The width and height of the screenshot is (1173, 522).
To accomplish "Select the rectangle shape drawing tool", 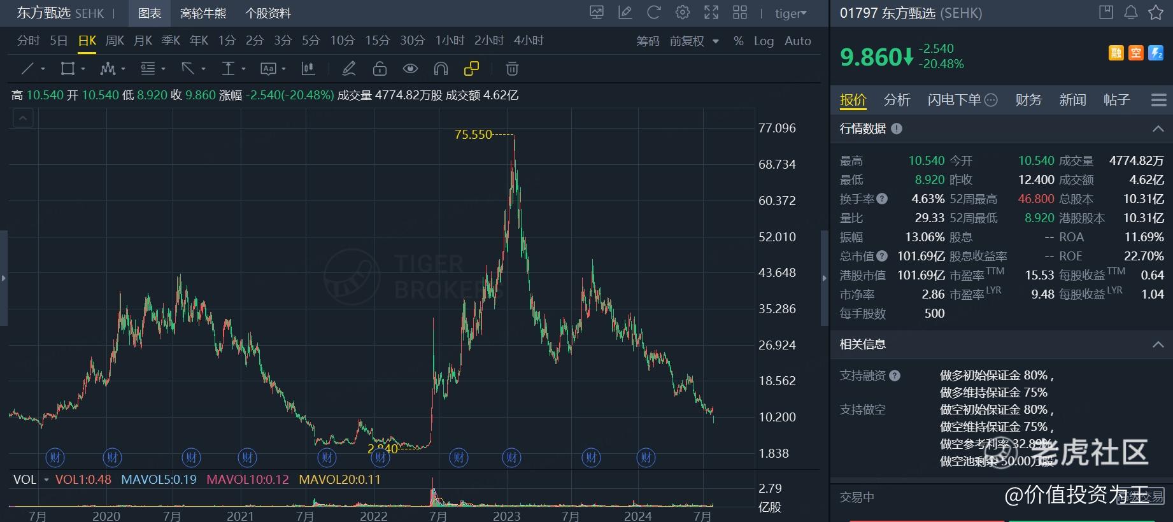I will point(67,69).
